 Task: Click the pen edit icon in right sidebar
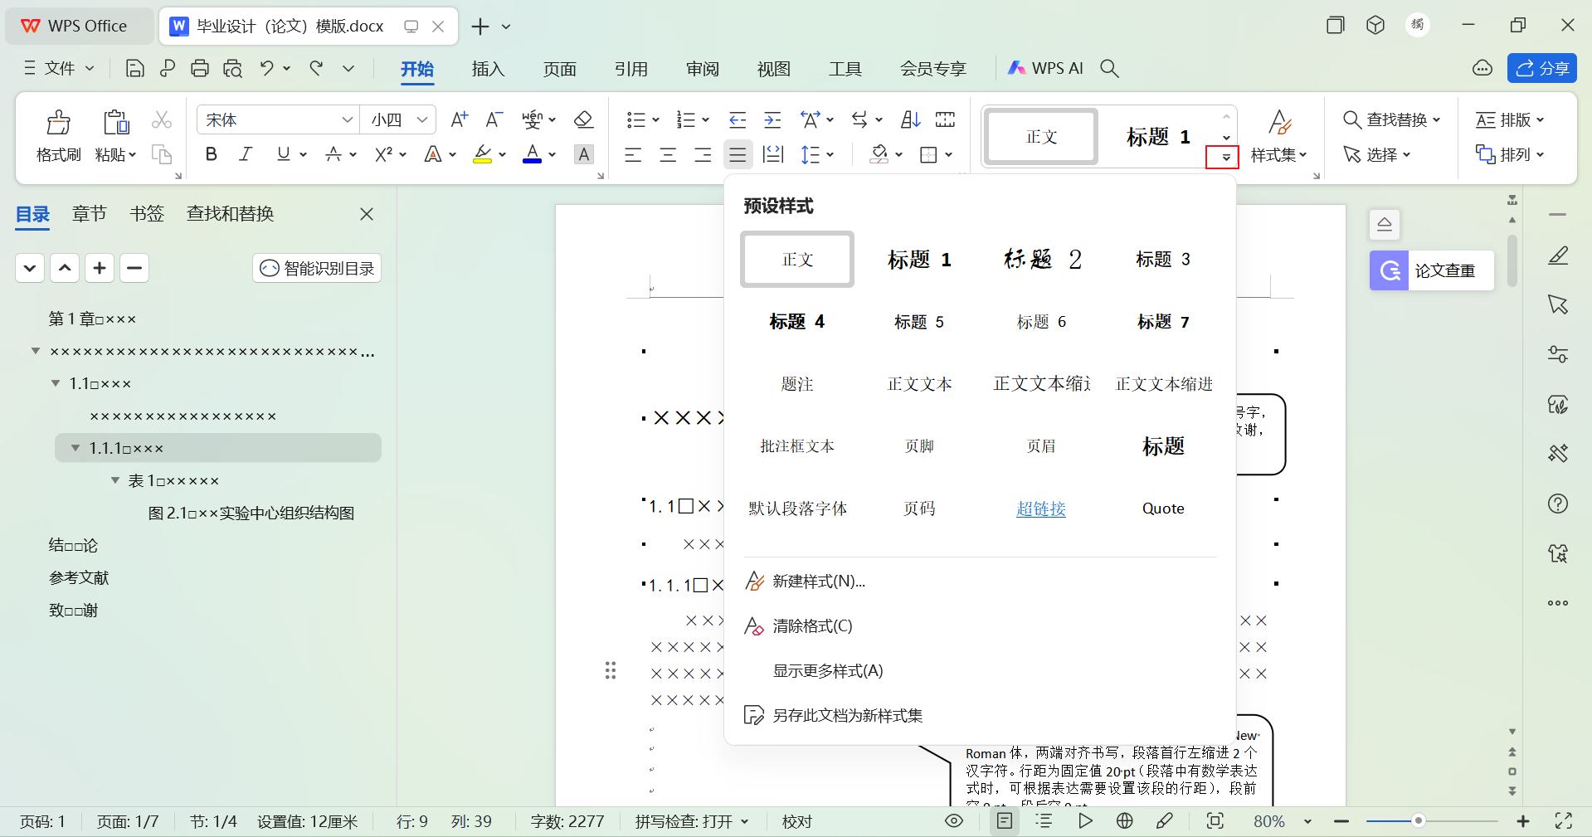pos(1558,255)
